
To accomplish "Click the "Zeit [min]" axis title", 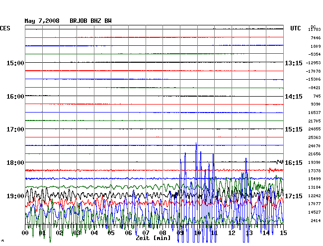I will tap(153, 238).
